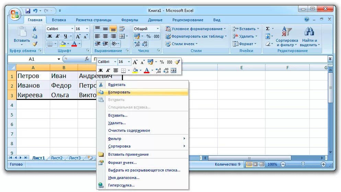The height and width of the screenshot is (192, 341).
Task: Click Формат button in cells group
Action: (x=245, y=44)
